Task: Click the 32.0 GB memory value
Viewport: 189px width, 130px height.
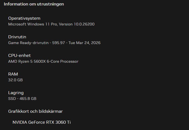Action: click(16, 80)
